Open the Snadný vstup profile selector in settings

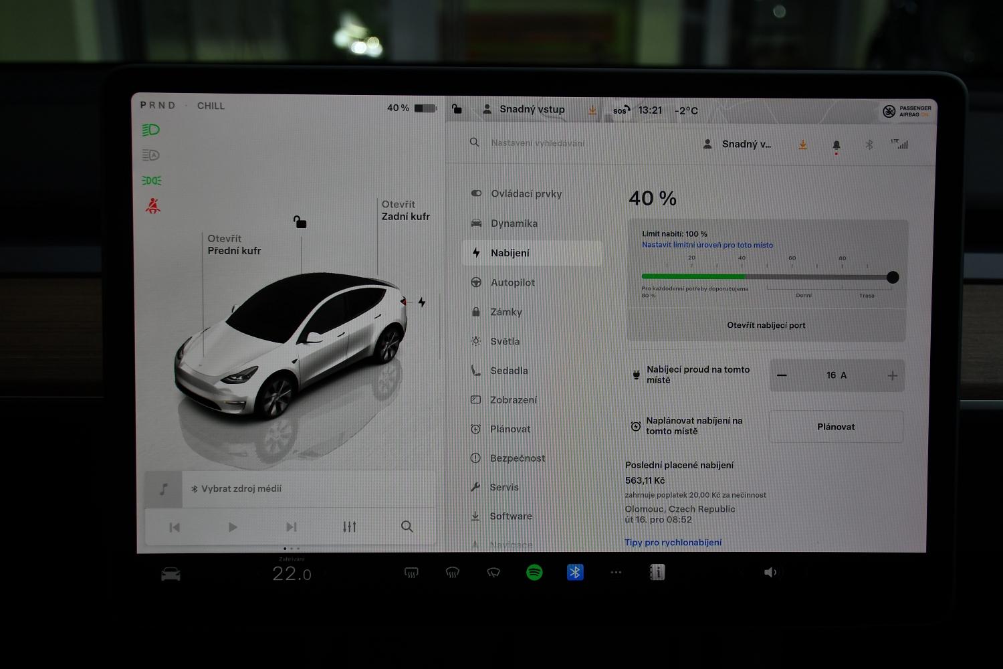point(738,145)
